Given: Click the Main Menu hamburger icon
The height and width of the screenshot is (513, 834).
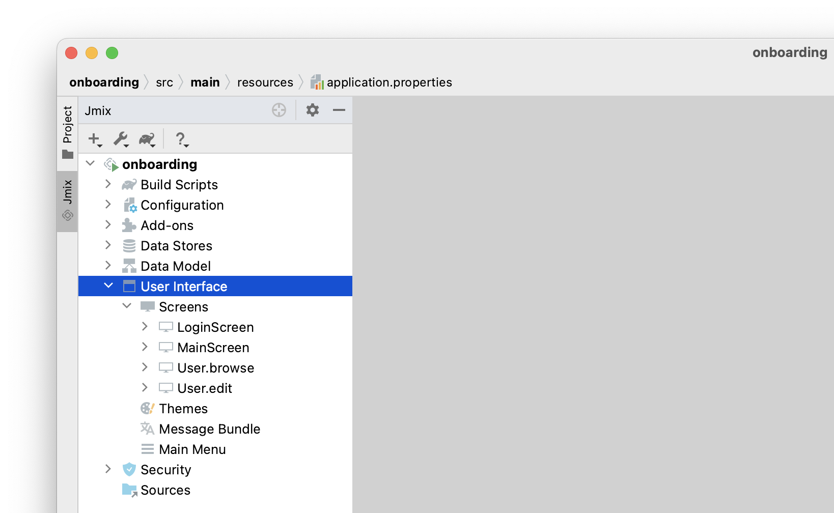Looking at the screenshot, I should pos(148,449).
